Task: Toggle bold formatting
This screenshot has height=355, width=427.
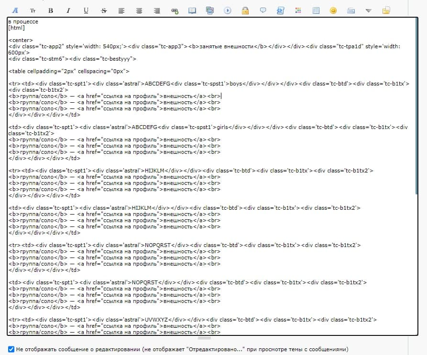Action: [x=51, y=10]
